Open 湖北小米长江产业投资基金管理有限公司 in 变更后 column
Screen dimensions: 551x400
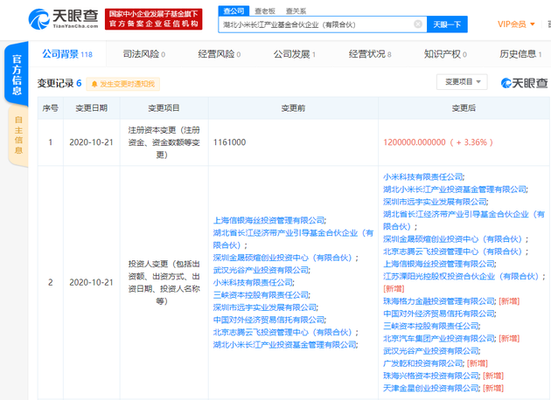(455, 190)
